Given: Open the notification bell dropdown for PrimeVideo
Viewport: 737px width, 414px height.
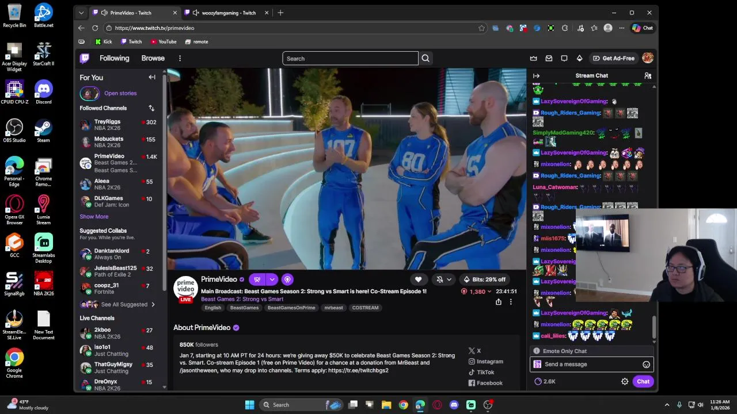Looking at the screenshot, I should (444, 279).
